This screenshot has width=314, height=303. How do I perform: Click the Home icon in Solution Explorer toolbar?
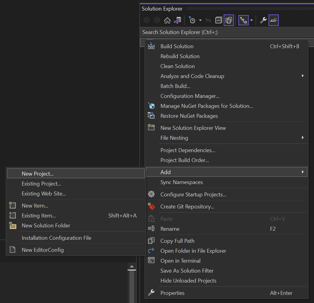pos(167,20)
